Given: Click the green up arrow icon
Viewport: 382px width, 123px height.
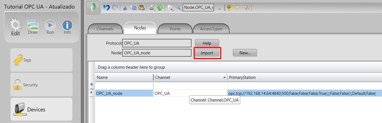Looking at the screenshot, I should point(160,8).
